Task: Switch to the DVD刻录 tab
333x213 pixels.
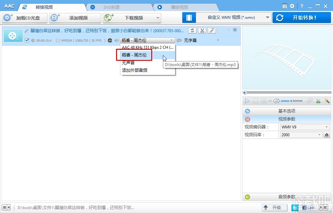Action: pos(112,7)
